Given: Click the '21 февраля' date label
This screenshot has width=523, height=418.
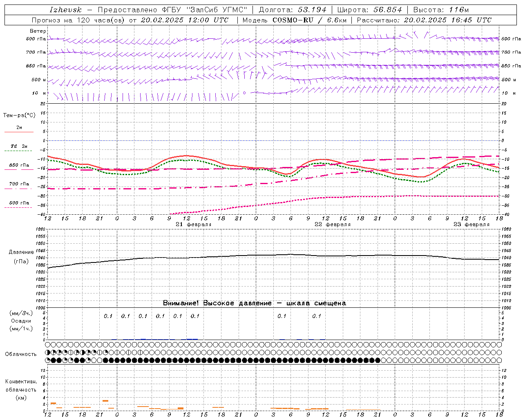Looking at the screenshot, I should pyautogui.click(x=194, y=225).
